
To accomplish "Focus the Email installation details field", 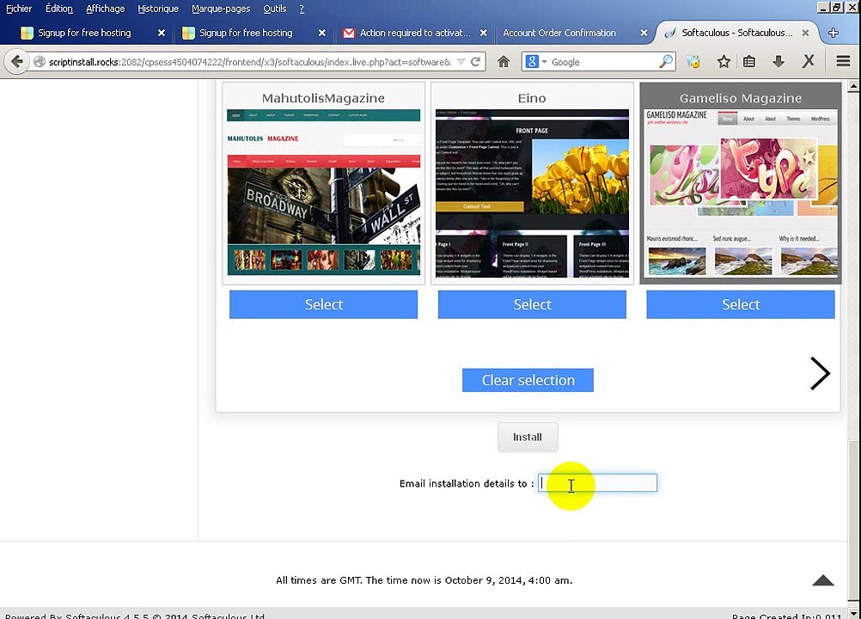I will click(x=597, y=483).
